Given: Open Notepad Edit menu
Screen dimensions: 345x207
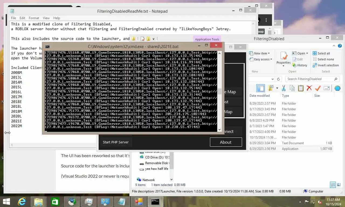Looking at the screenshot, I should (22, 18).
